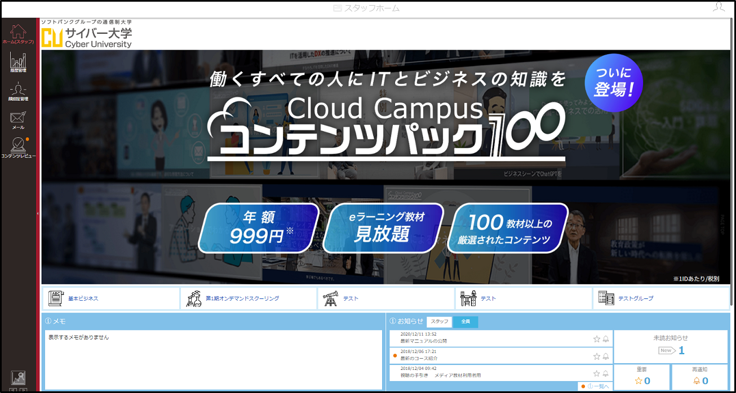
Task: Click the メモ info icon header
Action: pyautogui.click(x=48, y=321)
